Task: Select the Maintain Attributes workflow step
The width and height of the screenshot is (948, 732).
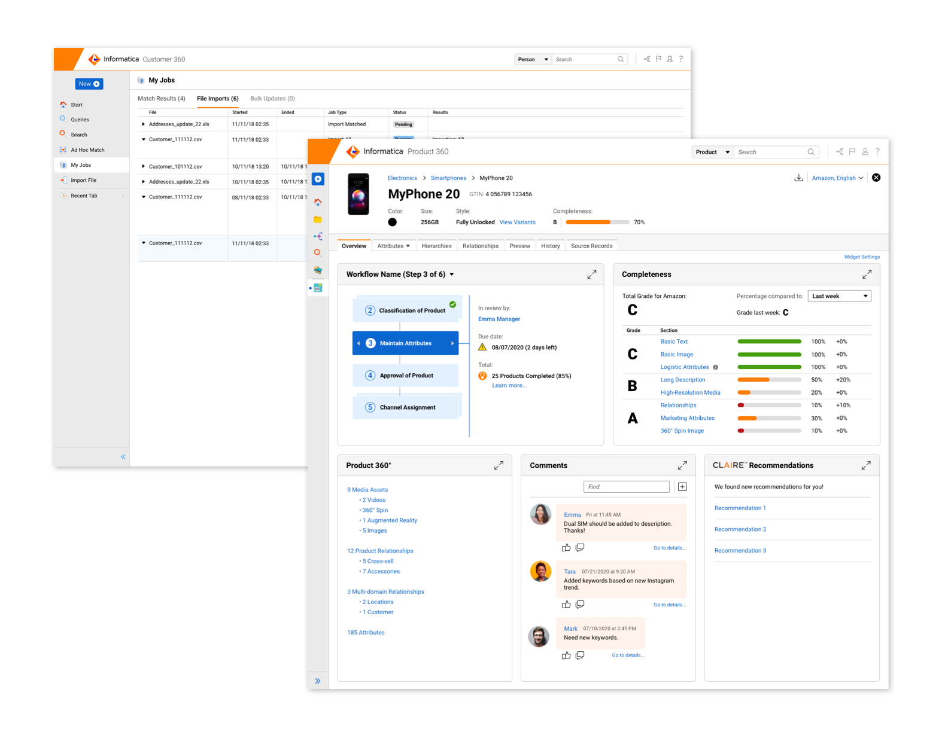Action: pyautogui.click(x=406, y=343)
